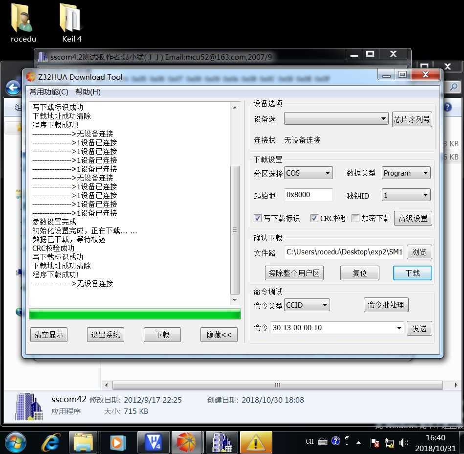Toggle the CRC校验 checkbox
Image resolution: width=464 pixels, height=454 pixels.
314,218
